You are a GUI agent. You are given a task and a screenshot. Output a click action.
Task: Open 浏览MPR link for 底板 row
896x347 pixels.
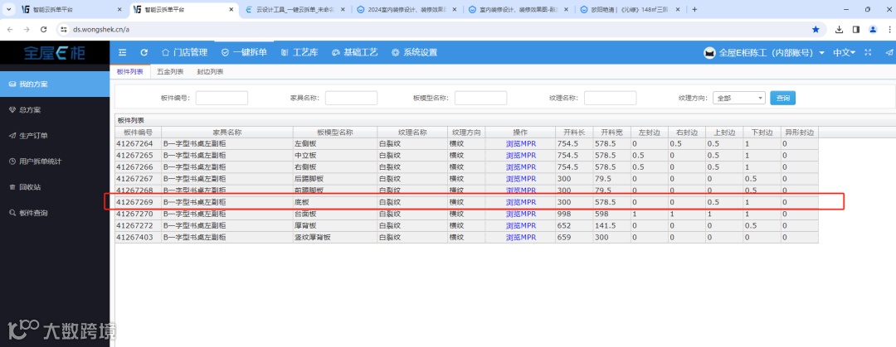point(520,202)
